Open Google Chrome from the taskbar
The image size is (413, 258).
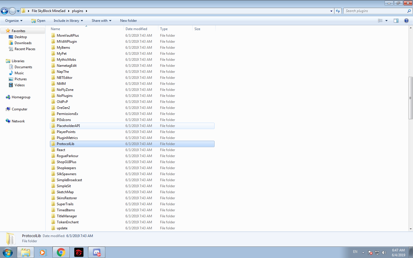(x=61, y=252)
